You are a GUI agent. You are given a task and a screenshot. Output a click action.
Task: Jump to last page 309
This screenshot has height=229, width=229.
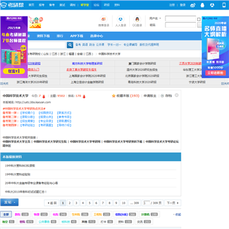pos(134,203)
